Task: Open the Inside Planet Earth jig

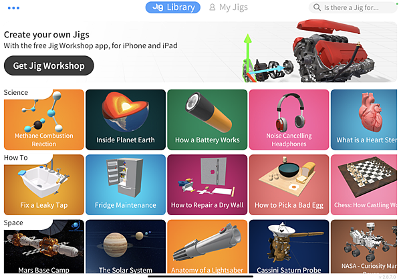Action: coord(126,120)
